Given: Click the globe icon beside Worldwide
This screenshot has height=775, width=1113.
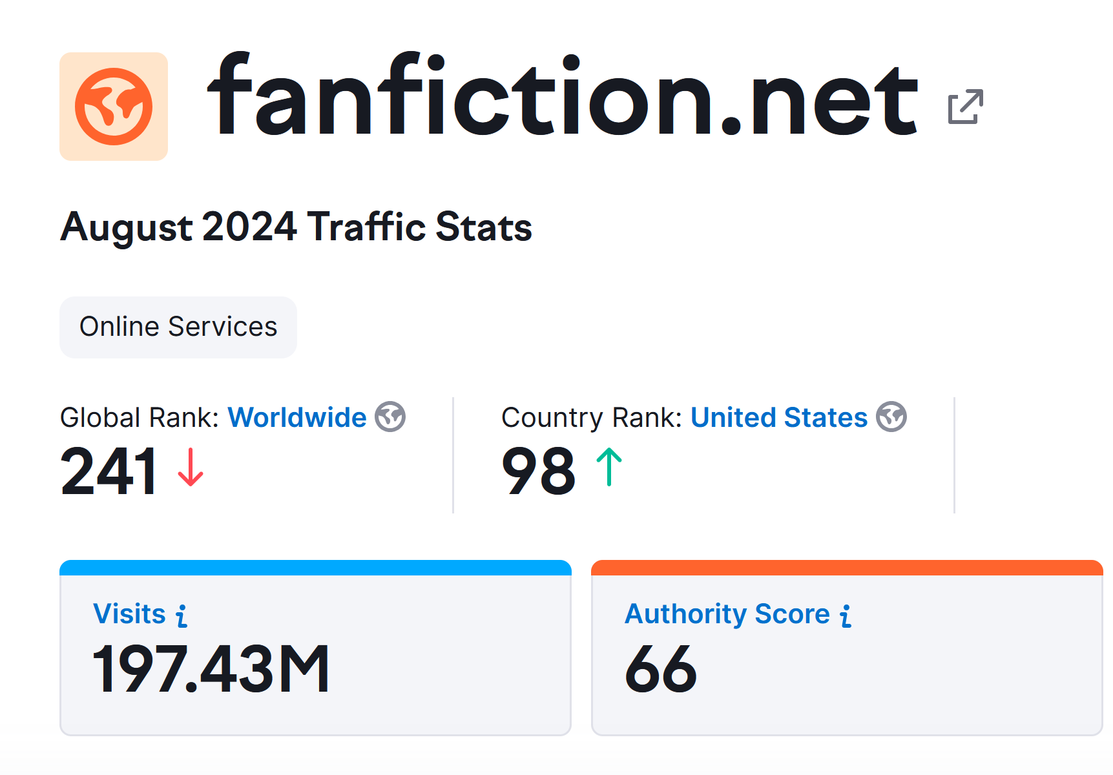Looking at the screenshot, I should point(390,417).
